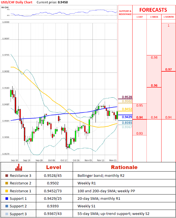Click the RSI (14) indicator label

coord(5,7)
